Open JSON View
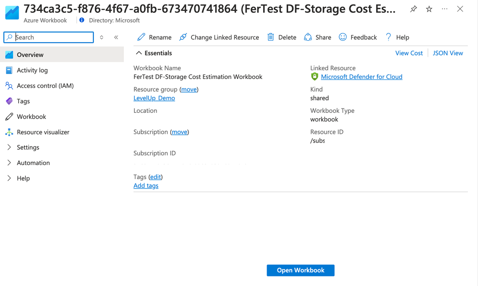 [448, 53]
